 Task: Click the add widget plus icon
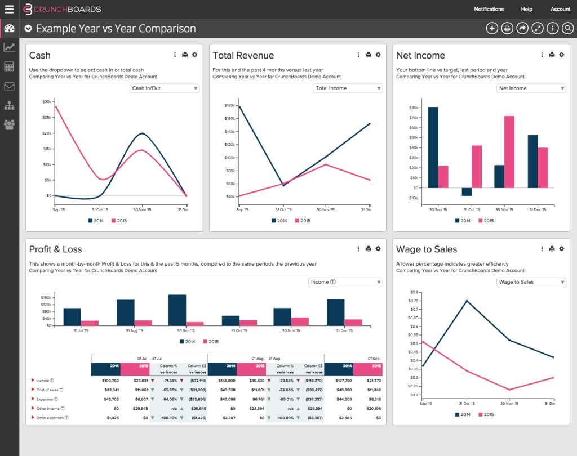tap(492, 28)
